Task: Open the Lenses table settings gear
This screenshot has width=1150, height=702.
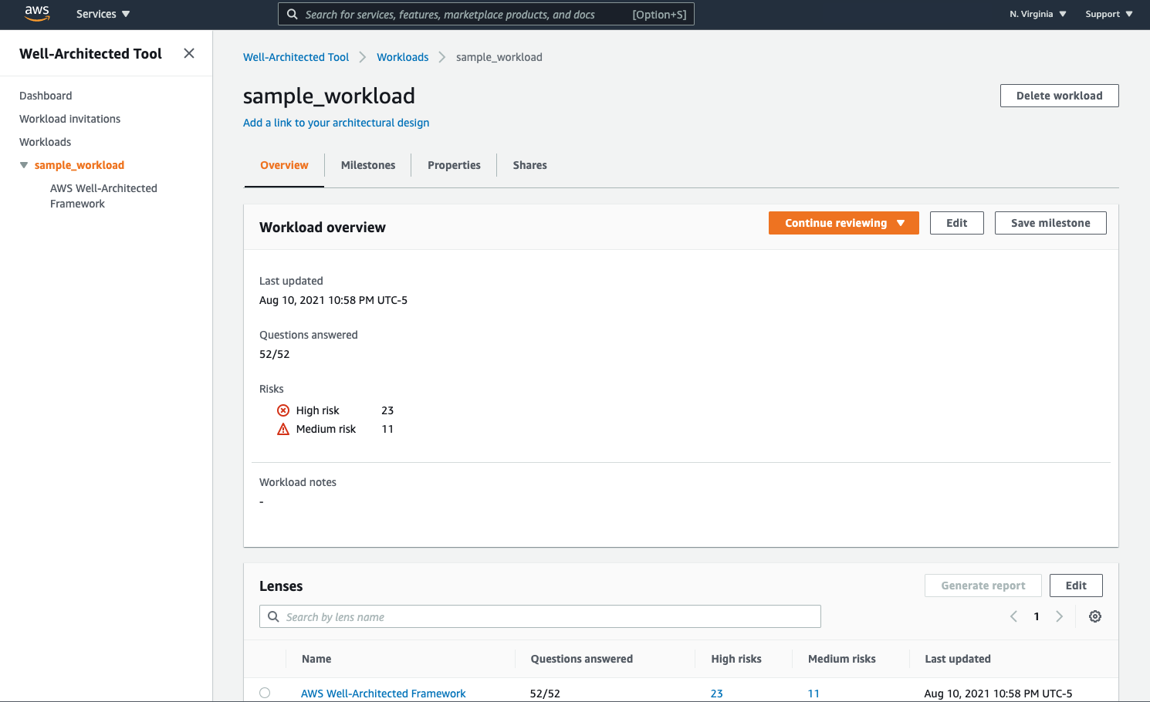Action: (1095, 616)
